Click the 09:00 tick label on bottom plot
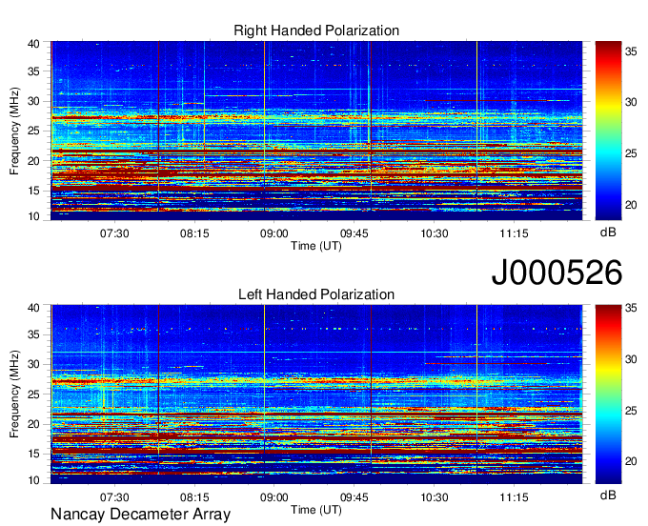The image size is (648, 526). [274, 497]
